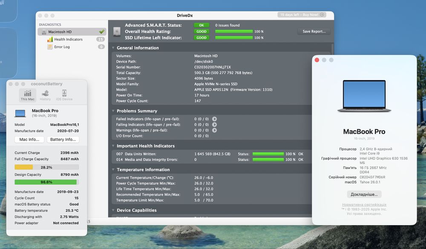Click Power Cycle Count value 147
This screenshot has height=249, width=426.
(198, 101)
